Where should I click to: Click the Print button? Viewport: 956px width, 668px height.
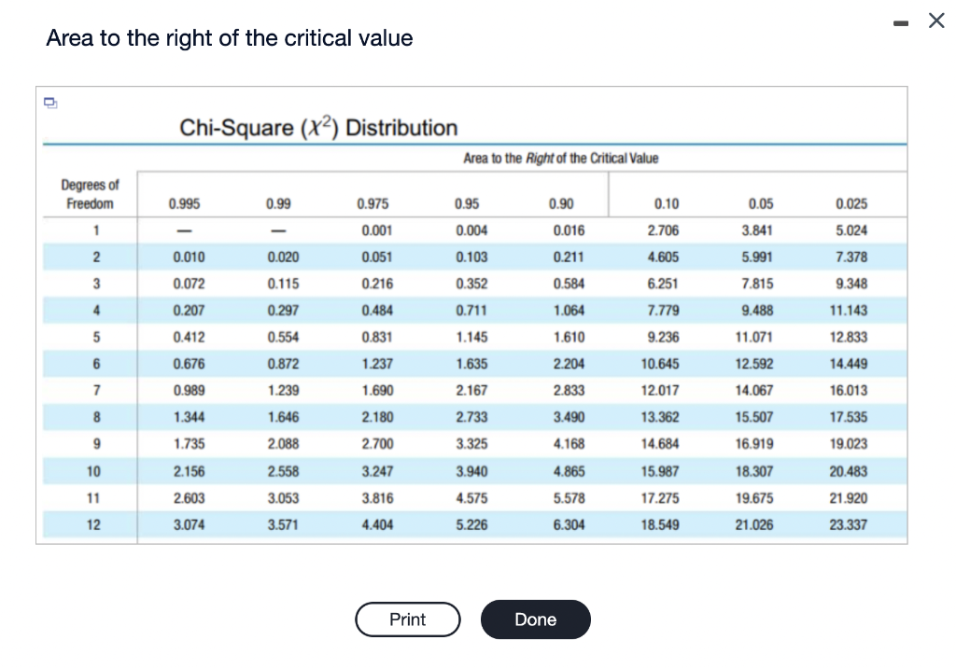(x=408, y=619)
